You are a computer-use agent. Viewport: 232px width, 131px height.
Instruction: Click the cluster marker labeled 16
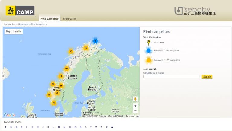61,86
